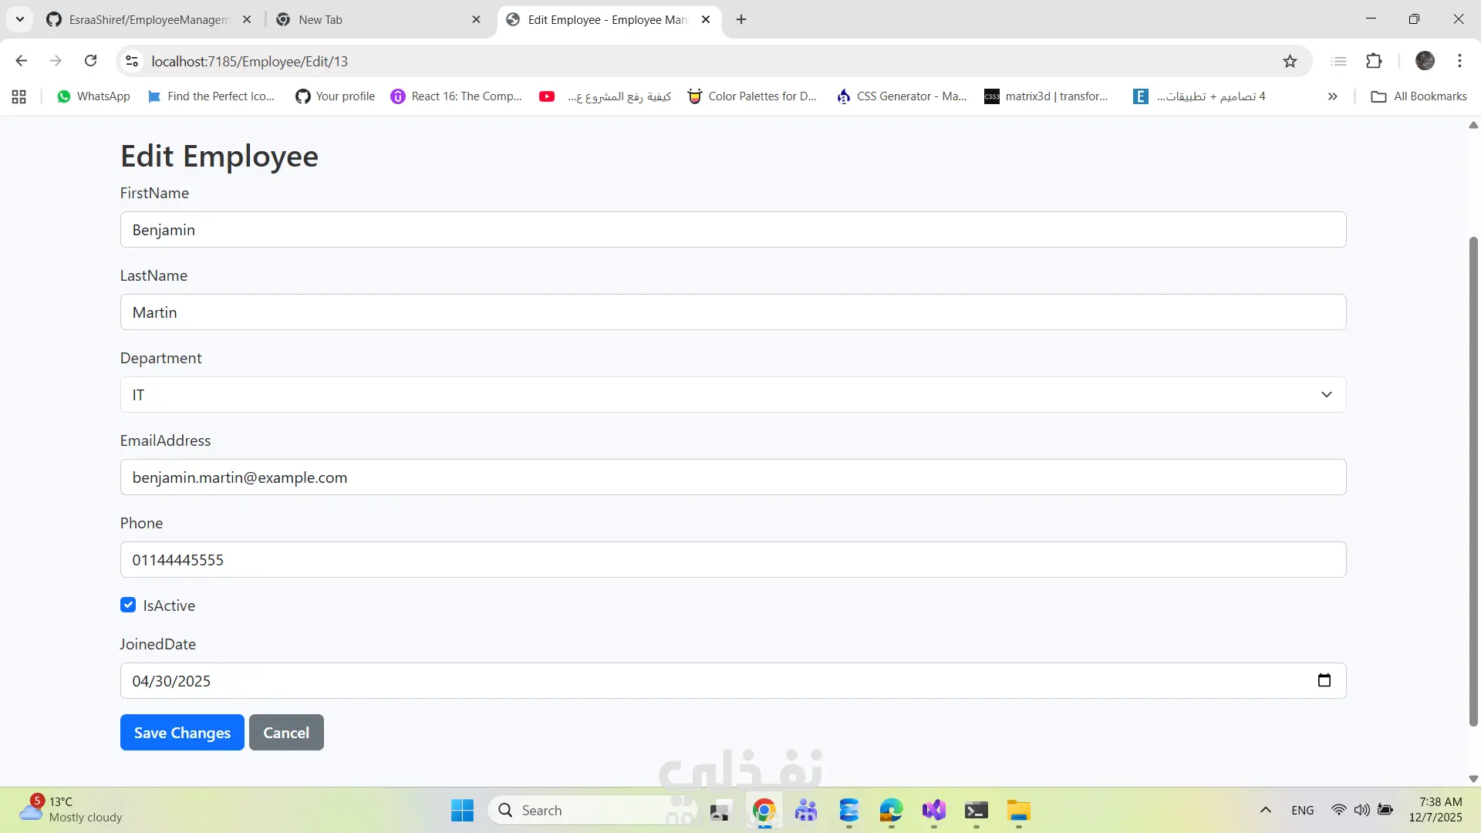Open the Extensions puzzle icon
The width and height of the screenshot is (1481, 833).
[1374, 61]
